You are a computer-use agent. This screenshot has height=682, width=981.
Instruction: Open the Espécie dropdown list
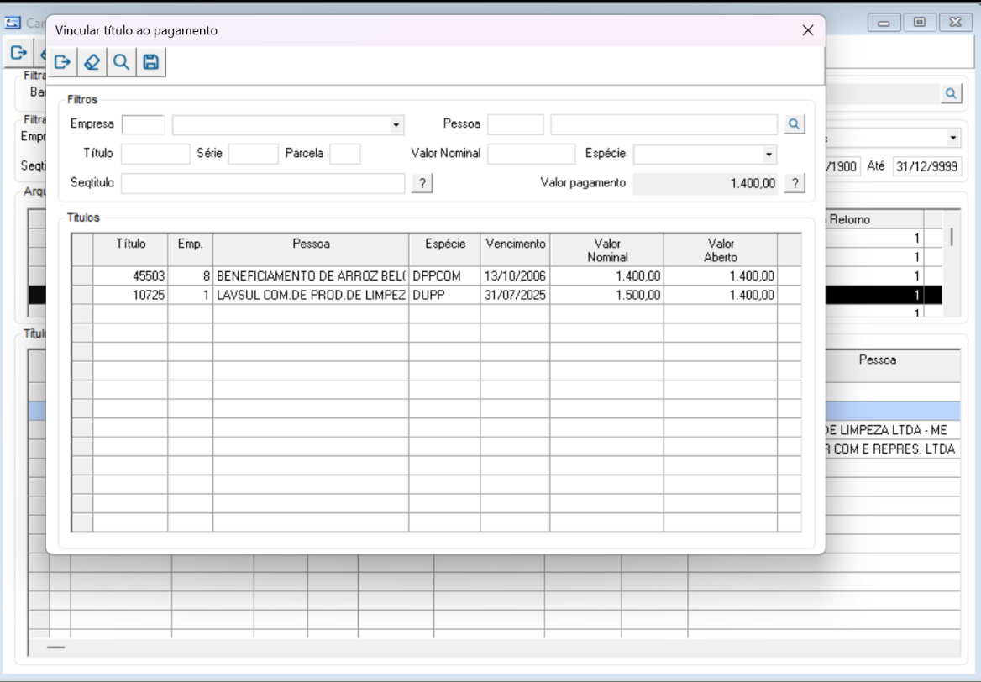click(769, 154)
